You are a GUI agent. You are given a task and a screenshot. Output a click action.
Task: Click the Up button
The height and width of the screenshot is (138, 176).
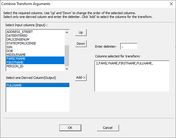[81, 32]
